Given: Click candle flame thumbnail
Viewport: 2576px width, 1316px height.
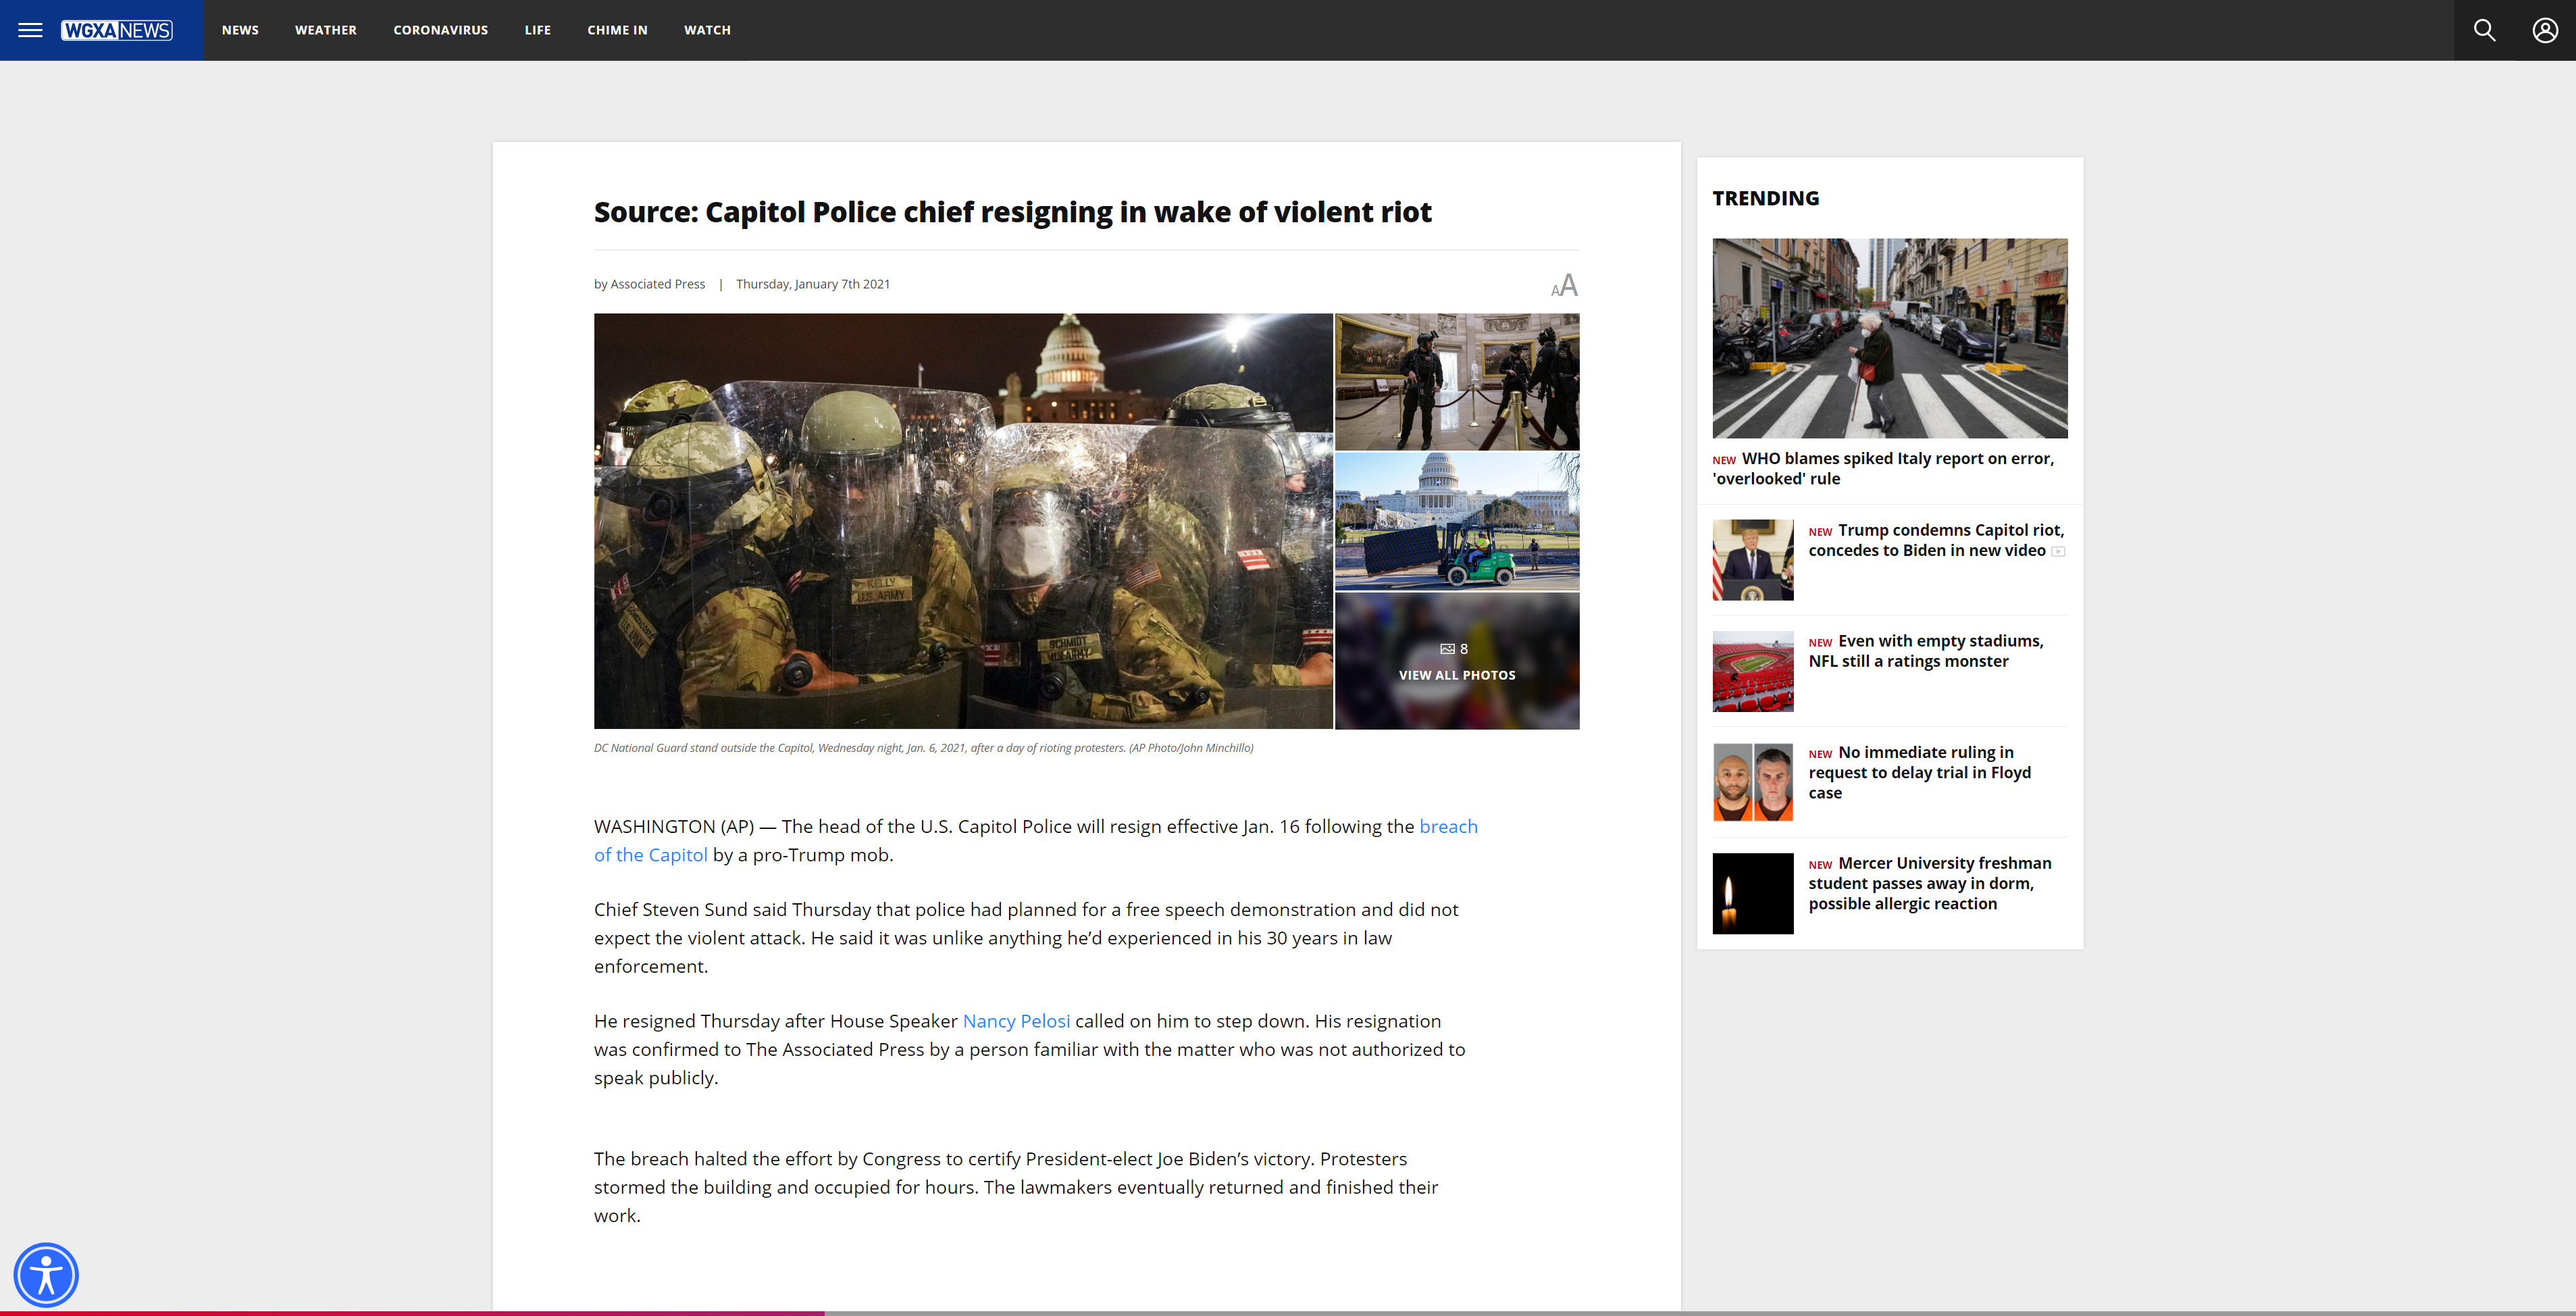Looking at the screenshot, I should tap(1753, 893).
